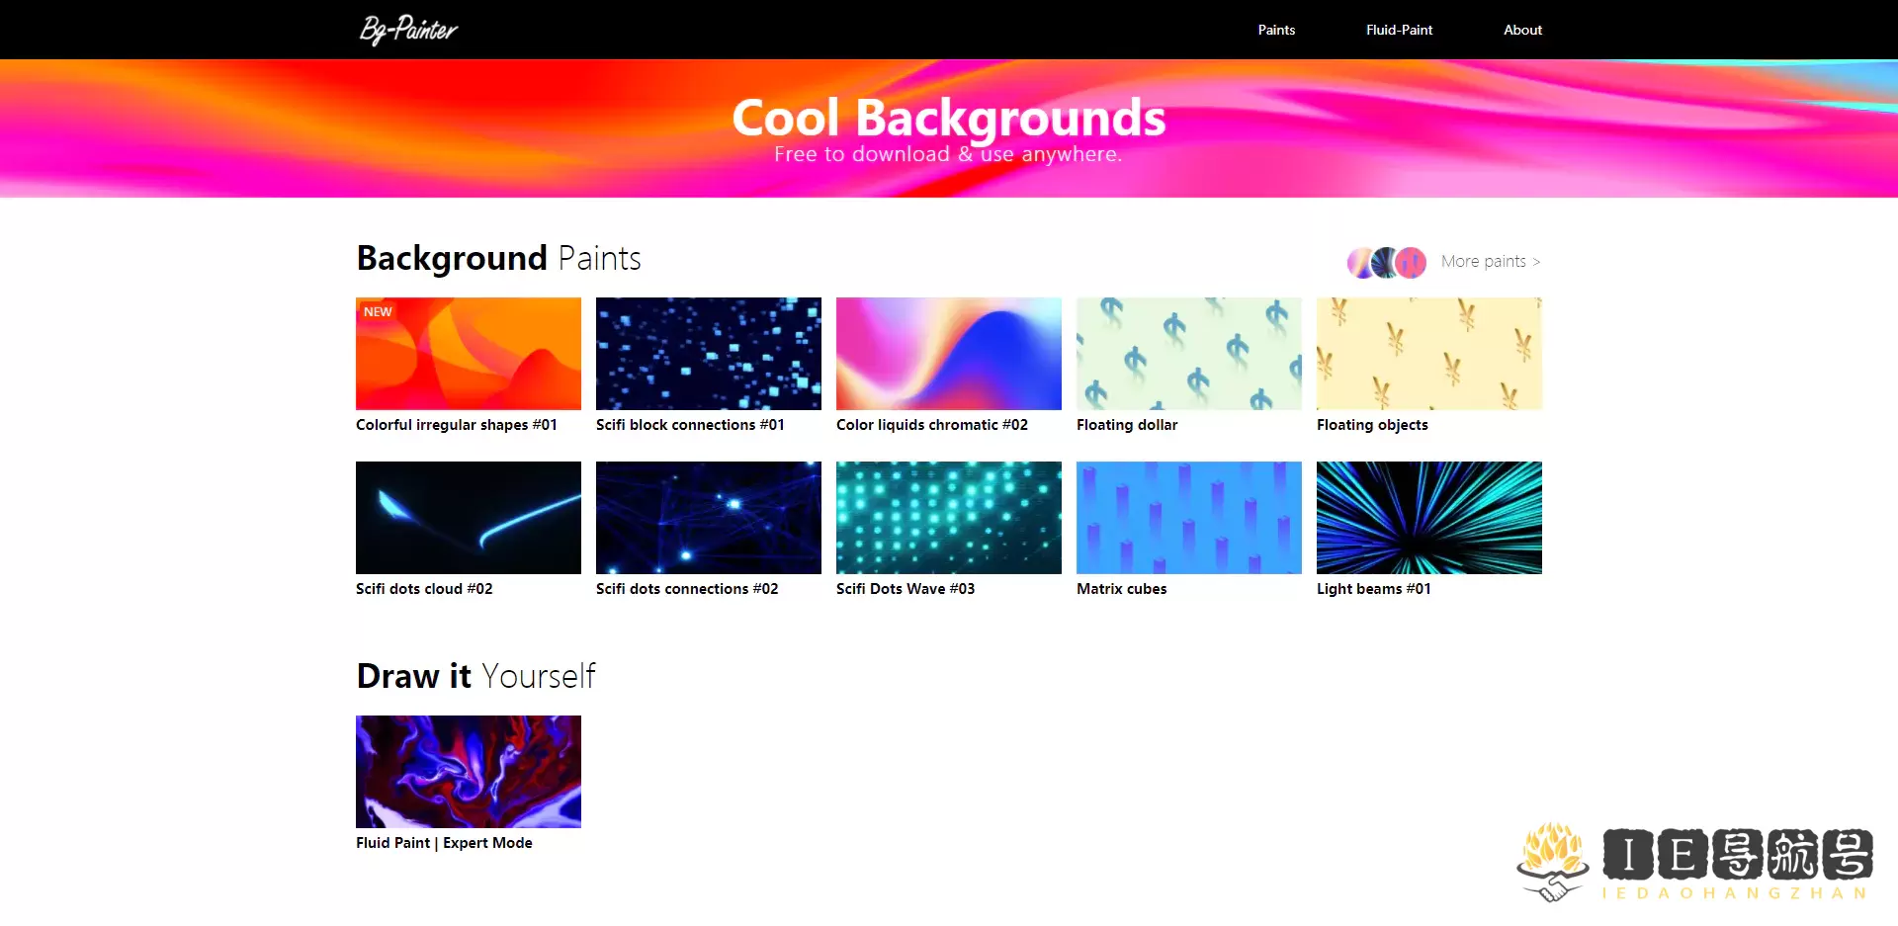Choose the Floating dollar background thumbnail

(1189, 354)
